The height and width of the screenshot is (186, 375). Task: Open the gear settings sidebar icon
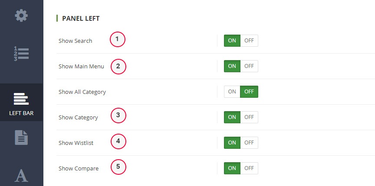[21, 16]
